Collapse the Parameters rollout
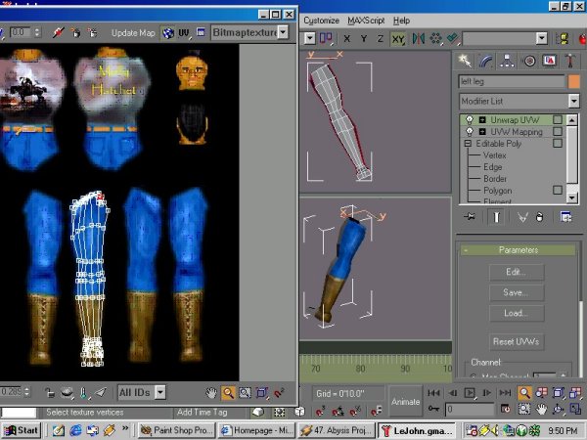This screenshot has width=587, height=440. click(519, 250)
